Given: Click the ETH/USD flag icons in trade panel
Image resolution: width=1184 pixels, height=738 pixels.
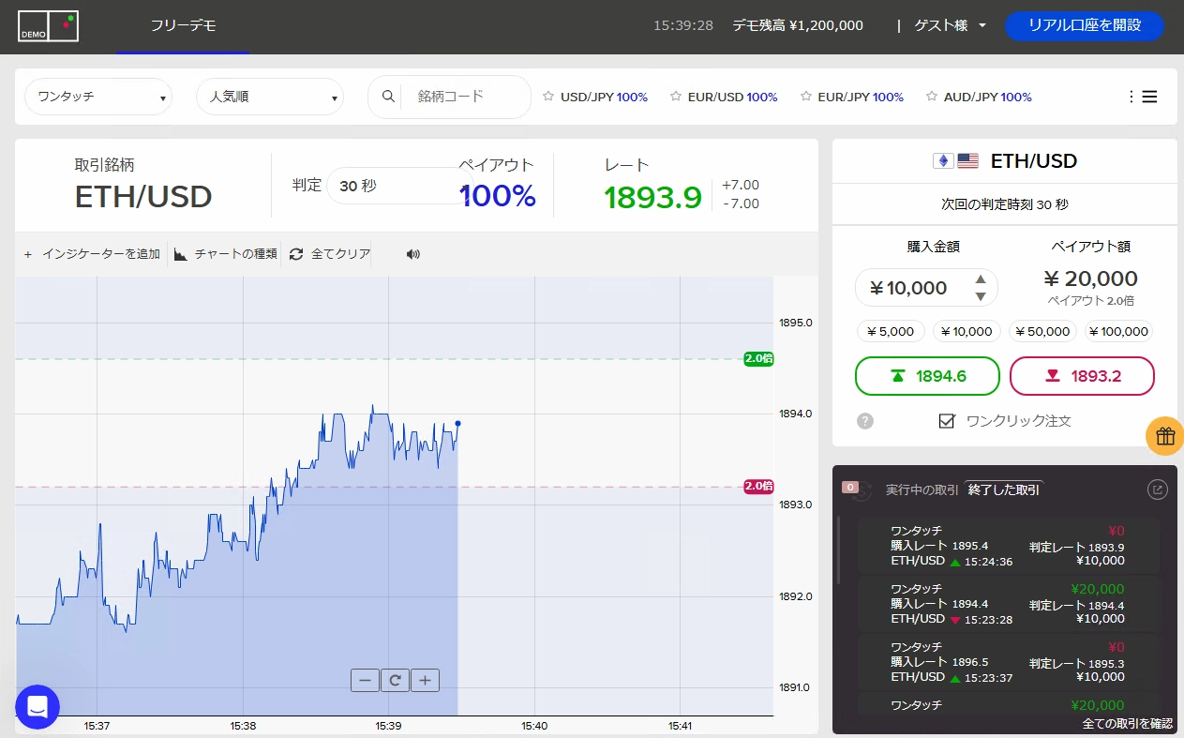Looking at the screenshot, I should pyautogui.click(x=955, y=160).
